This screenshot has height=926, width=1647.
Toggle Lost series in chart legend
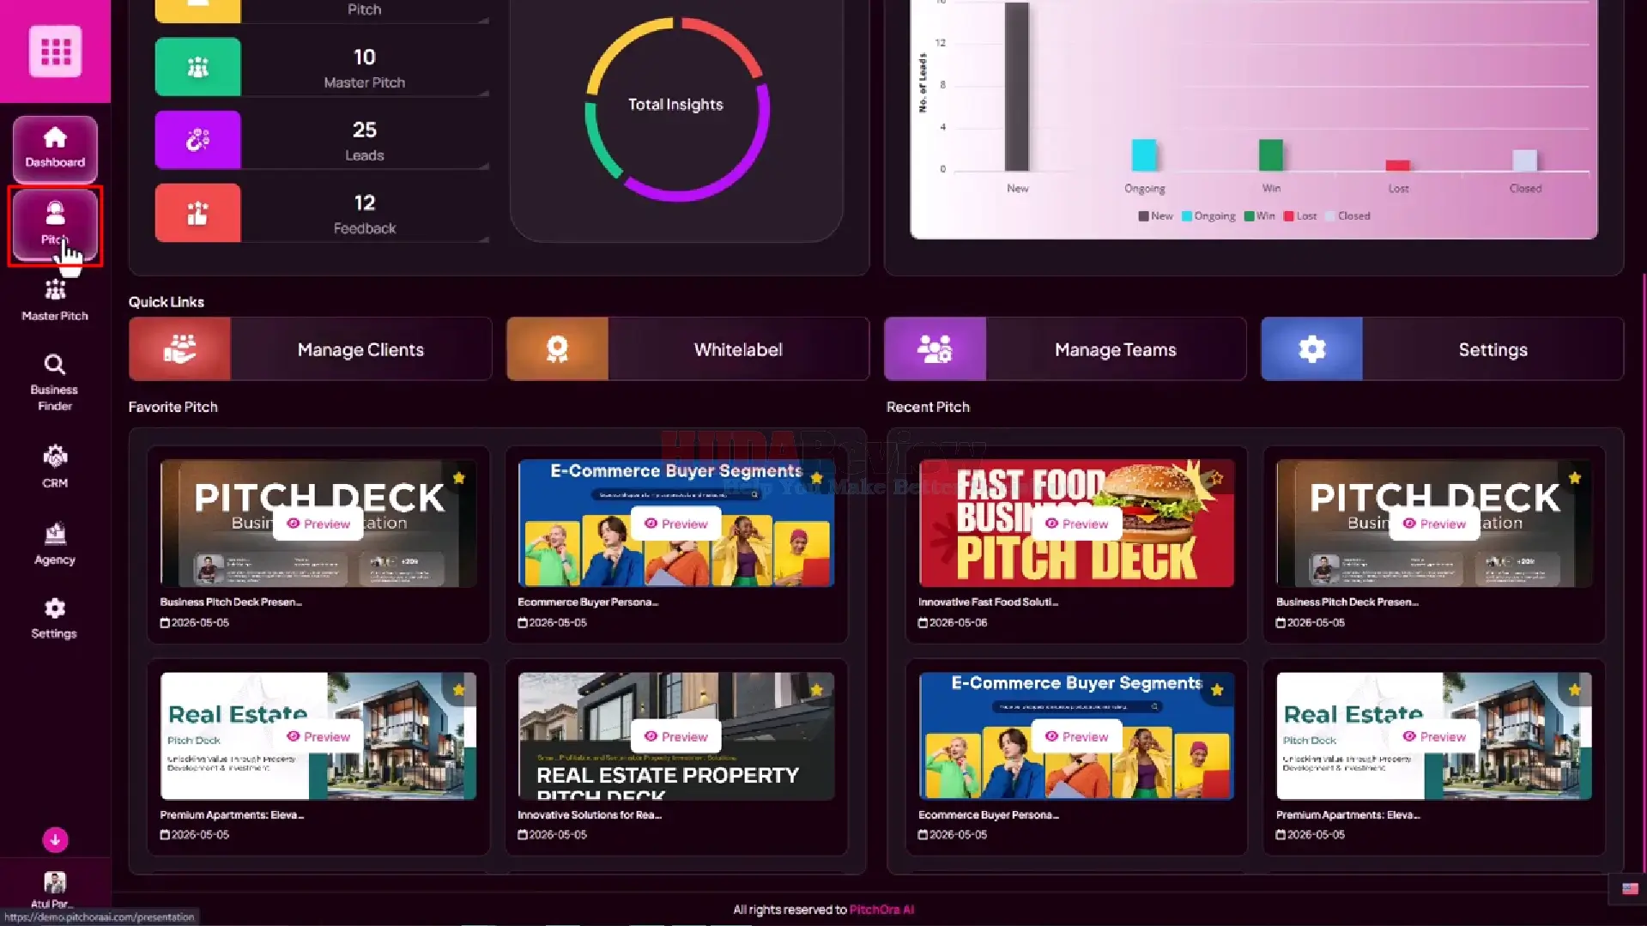click(1300, 216)
